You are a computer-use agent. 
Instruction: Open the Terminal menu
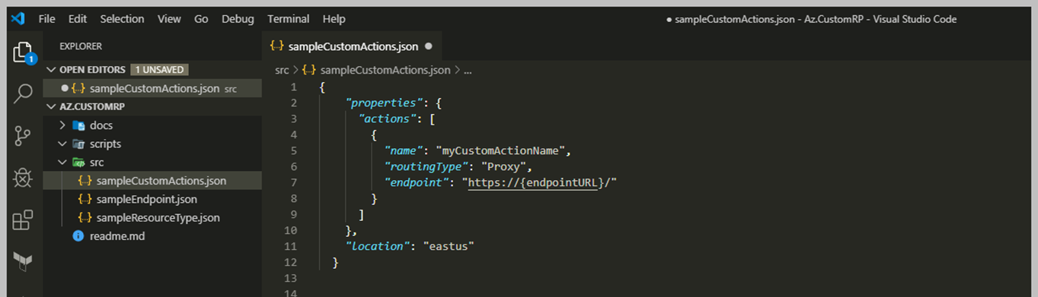(289, 18)
